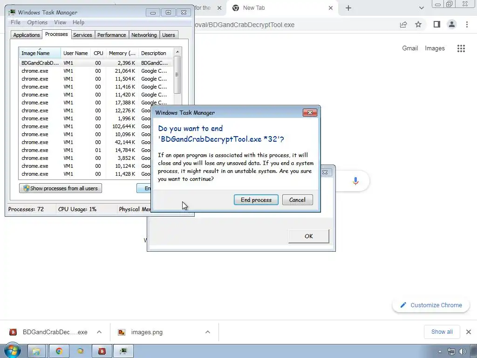This screenshot has width=477, height=358.
Task: Sort processes by Memory column
Action: 122,53
